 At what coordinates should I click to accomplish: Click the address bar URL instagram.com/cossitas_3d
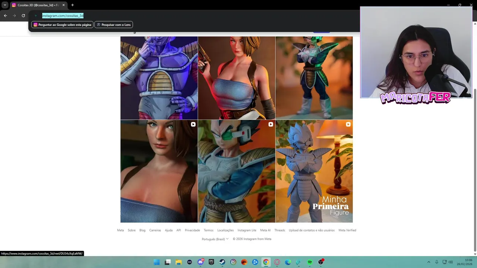[x=63, y=16]
